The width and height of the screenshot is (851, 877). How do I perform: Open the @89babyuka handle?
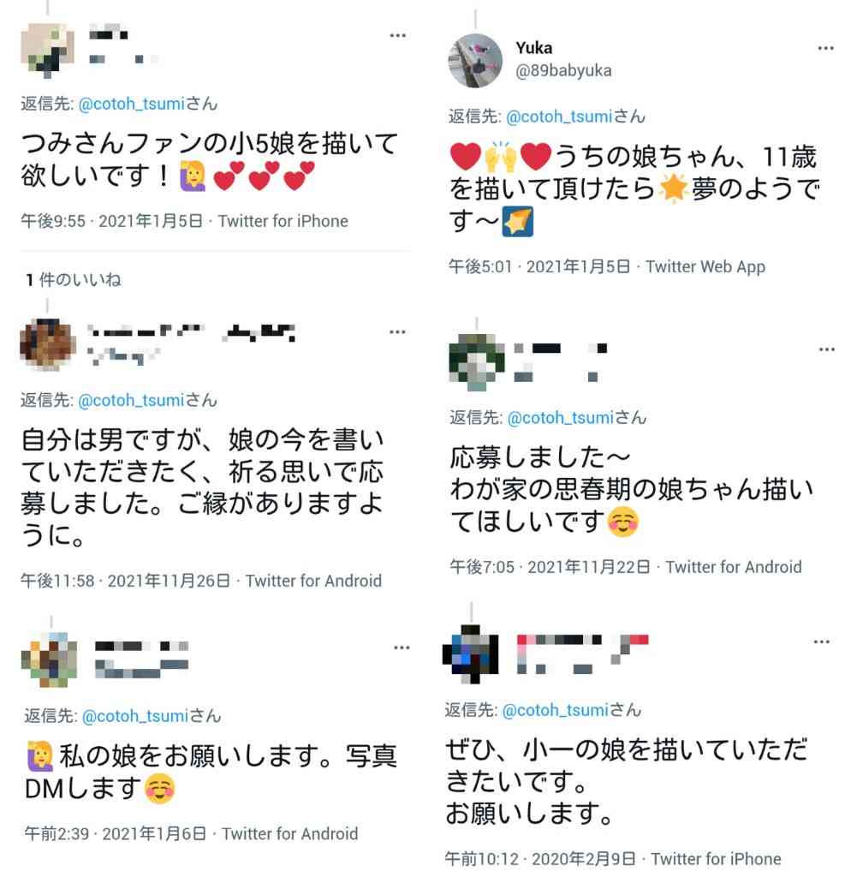coord(563,71)
